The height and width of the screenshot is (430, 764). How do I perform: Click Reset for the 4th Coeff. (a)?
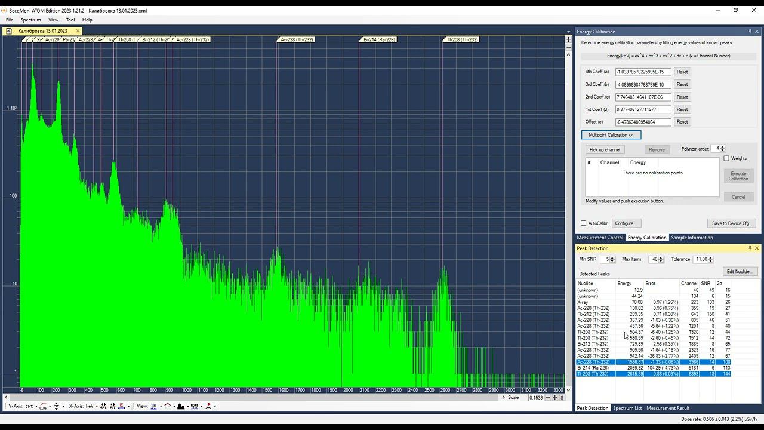(x=682, y=72)
